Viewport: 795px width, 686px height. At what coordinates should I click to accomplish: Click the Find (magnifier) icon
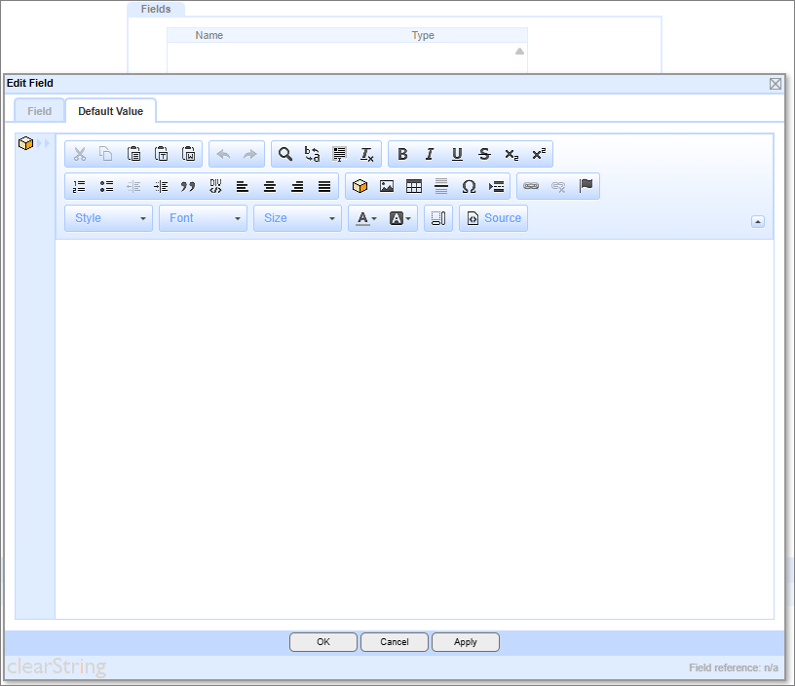285,154
